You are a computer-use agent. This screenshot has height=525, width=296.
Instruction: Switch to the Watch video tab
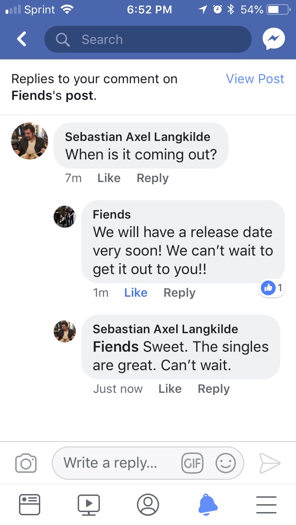coord(89,504)
